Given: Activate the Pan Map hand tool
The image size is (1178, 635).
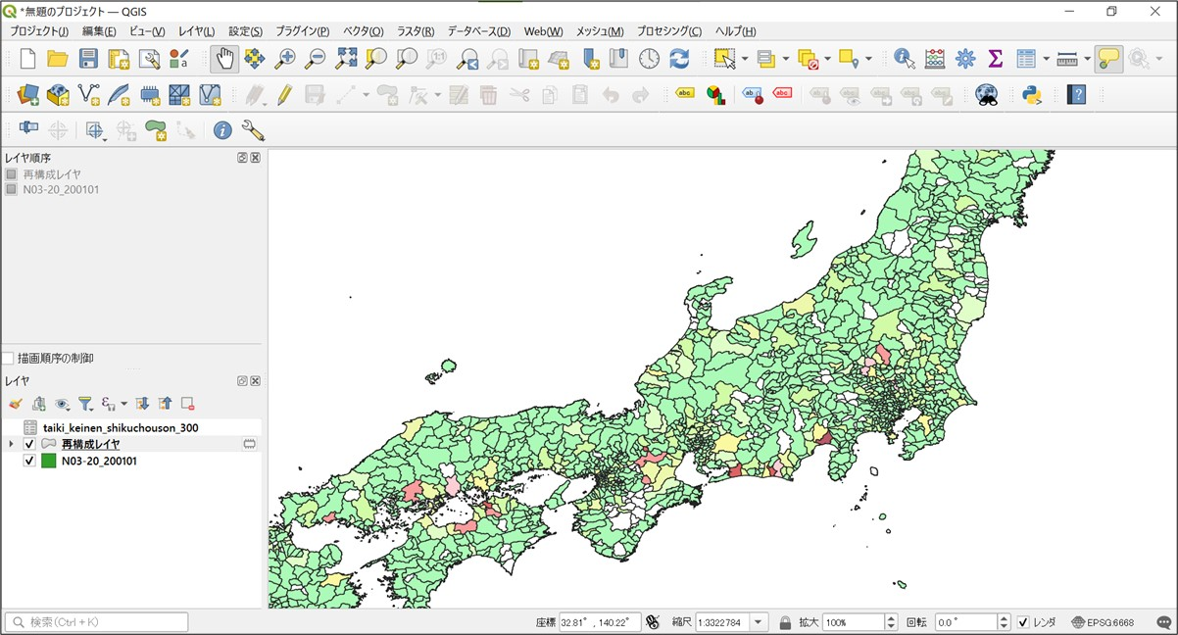Looking at the screenshot, I should pyautogui.click(x=224, y=59).
